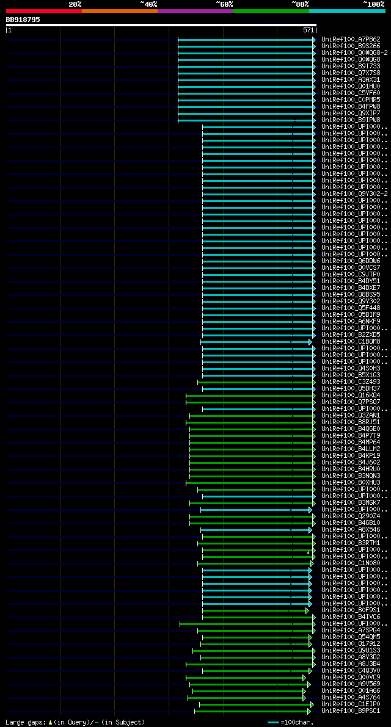391x727 pixels.
Task: Click the alignment bar for UniRef100_B4DY51
Action: 259,281
